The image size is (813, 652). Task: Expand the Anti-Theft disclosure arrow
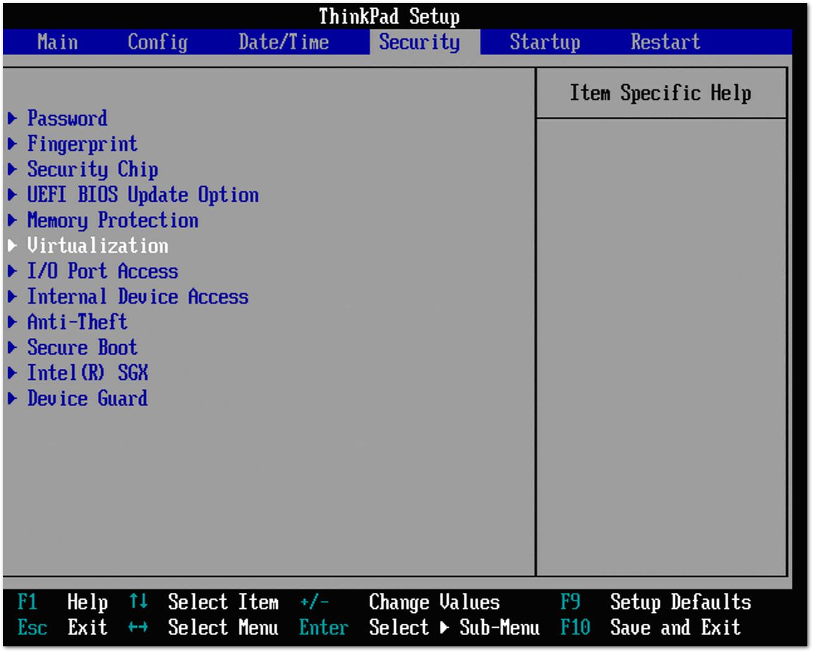click(13, 322)
